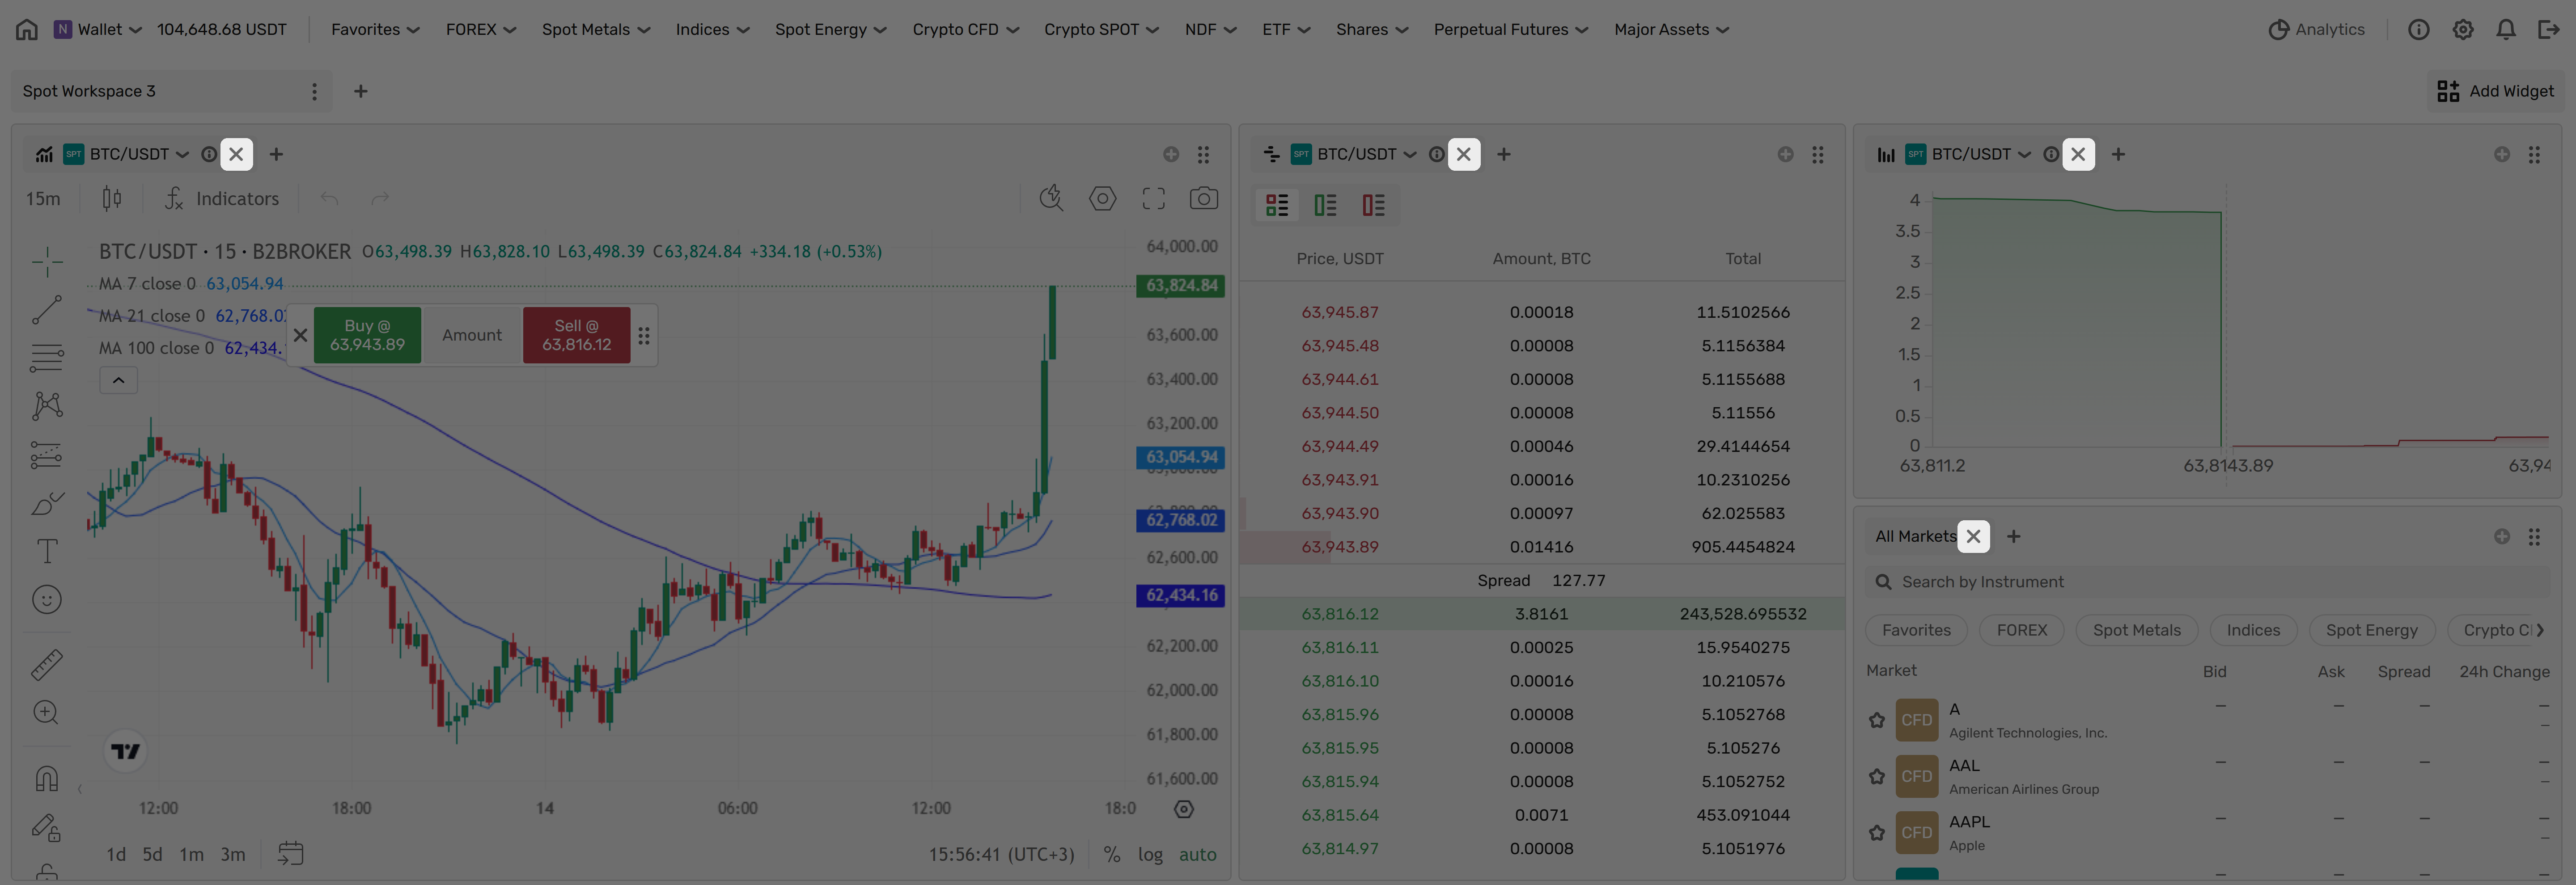Select the ruler measure tool

(x=47, y=664)
